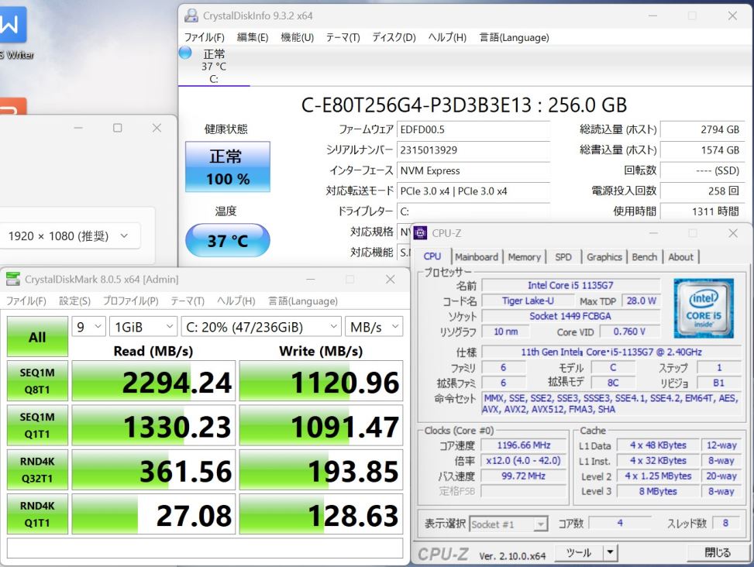754x567 pixels.
Task: Switch to the About tab in CPU-Z
Action: [681, 257]
